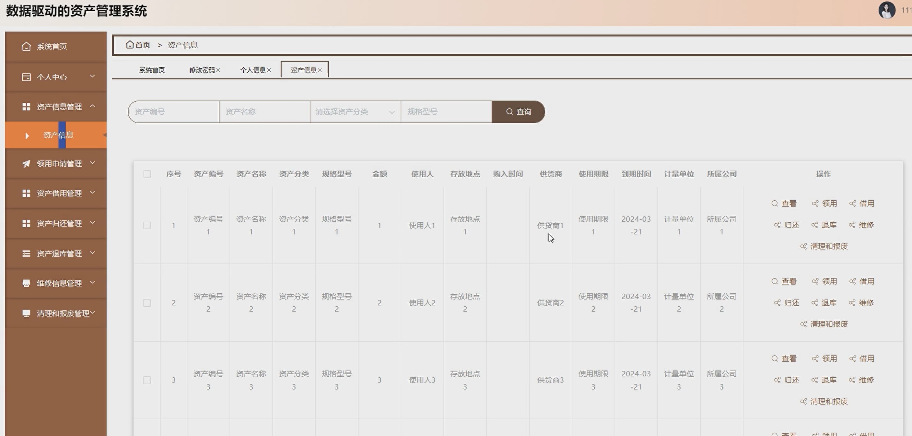Check the checkbox for row 3

coord(147,380)
